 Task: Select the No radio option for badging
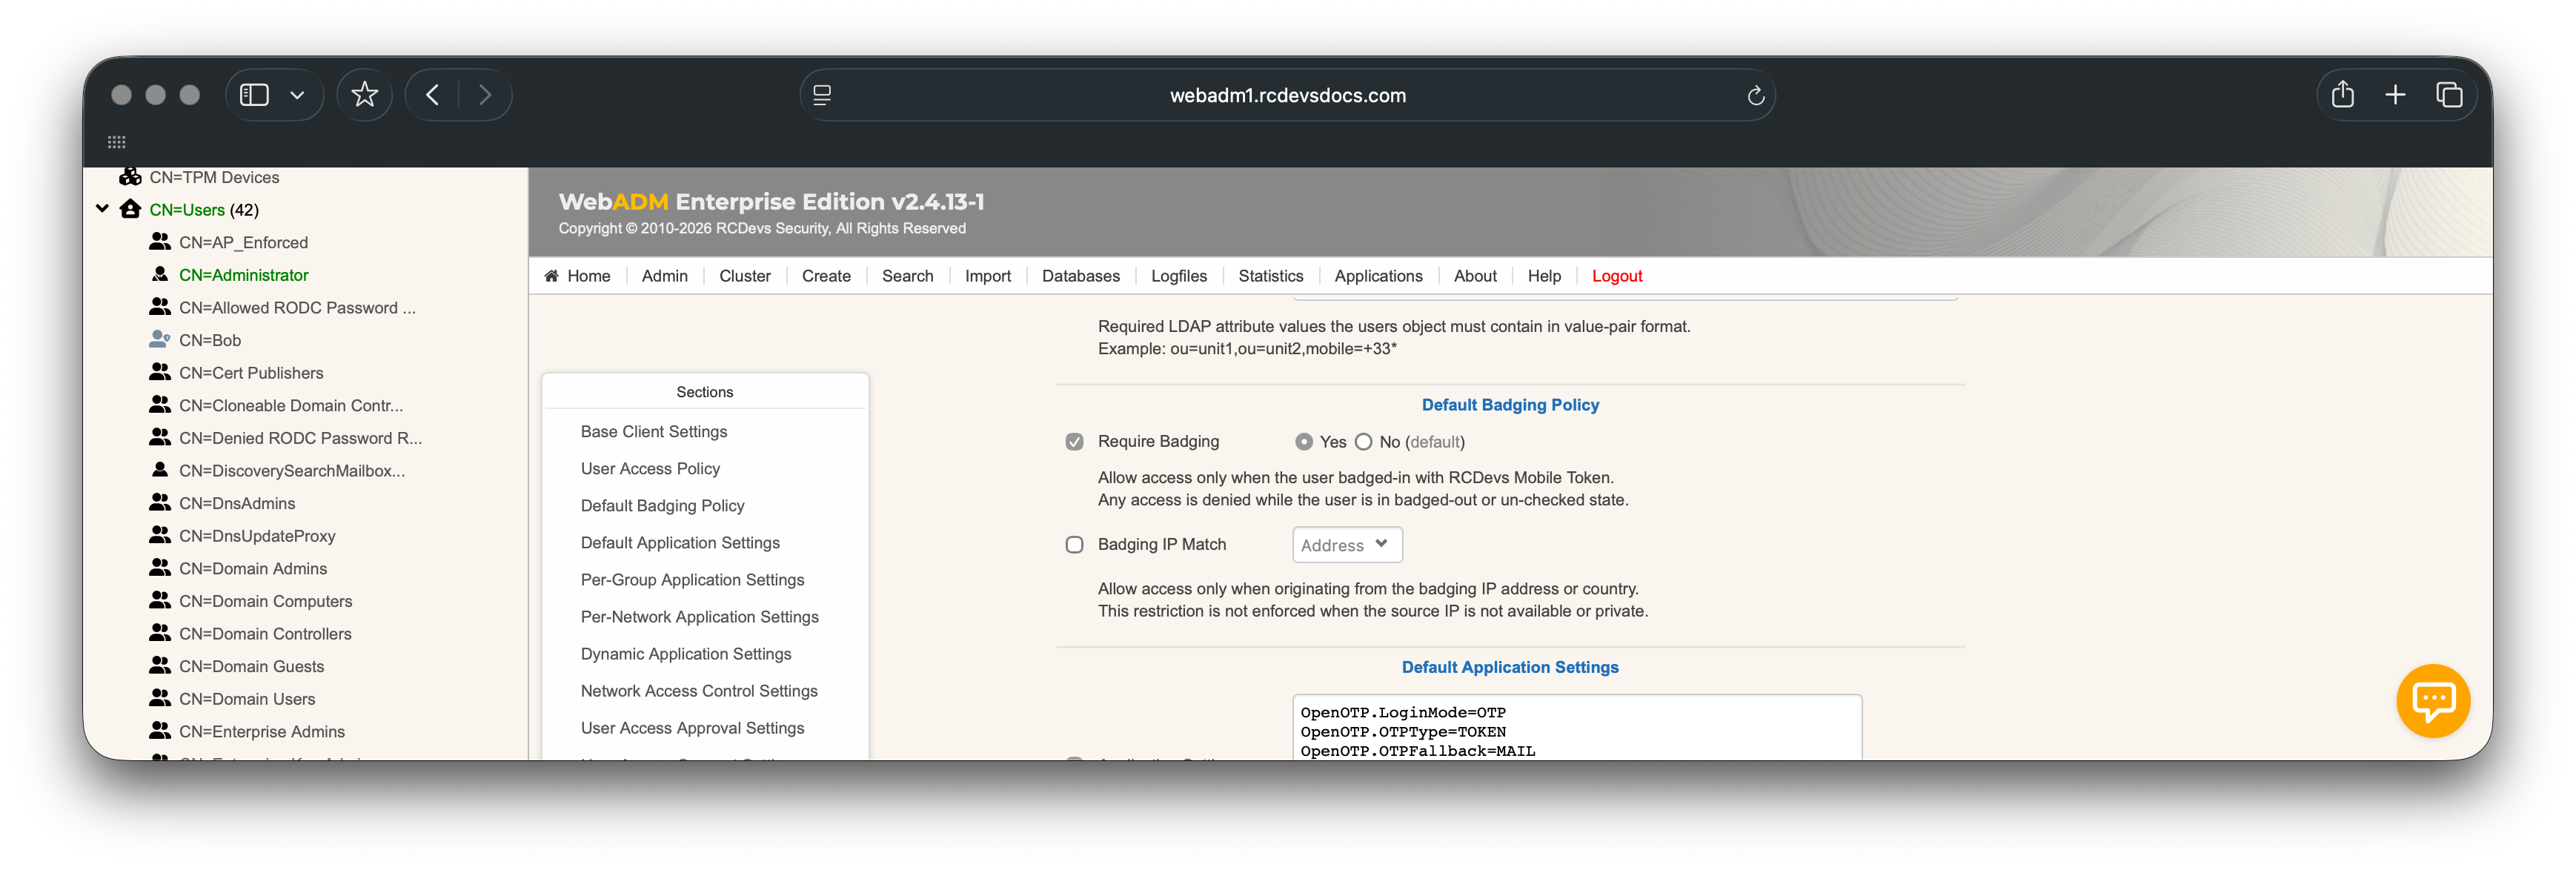[x=1363, y=442]
